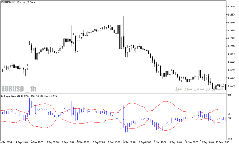This screenshot has height=145, width=239.
Task: Click the 1.10245 price level label
Action: (x=231, y=86)
